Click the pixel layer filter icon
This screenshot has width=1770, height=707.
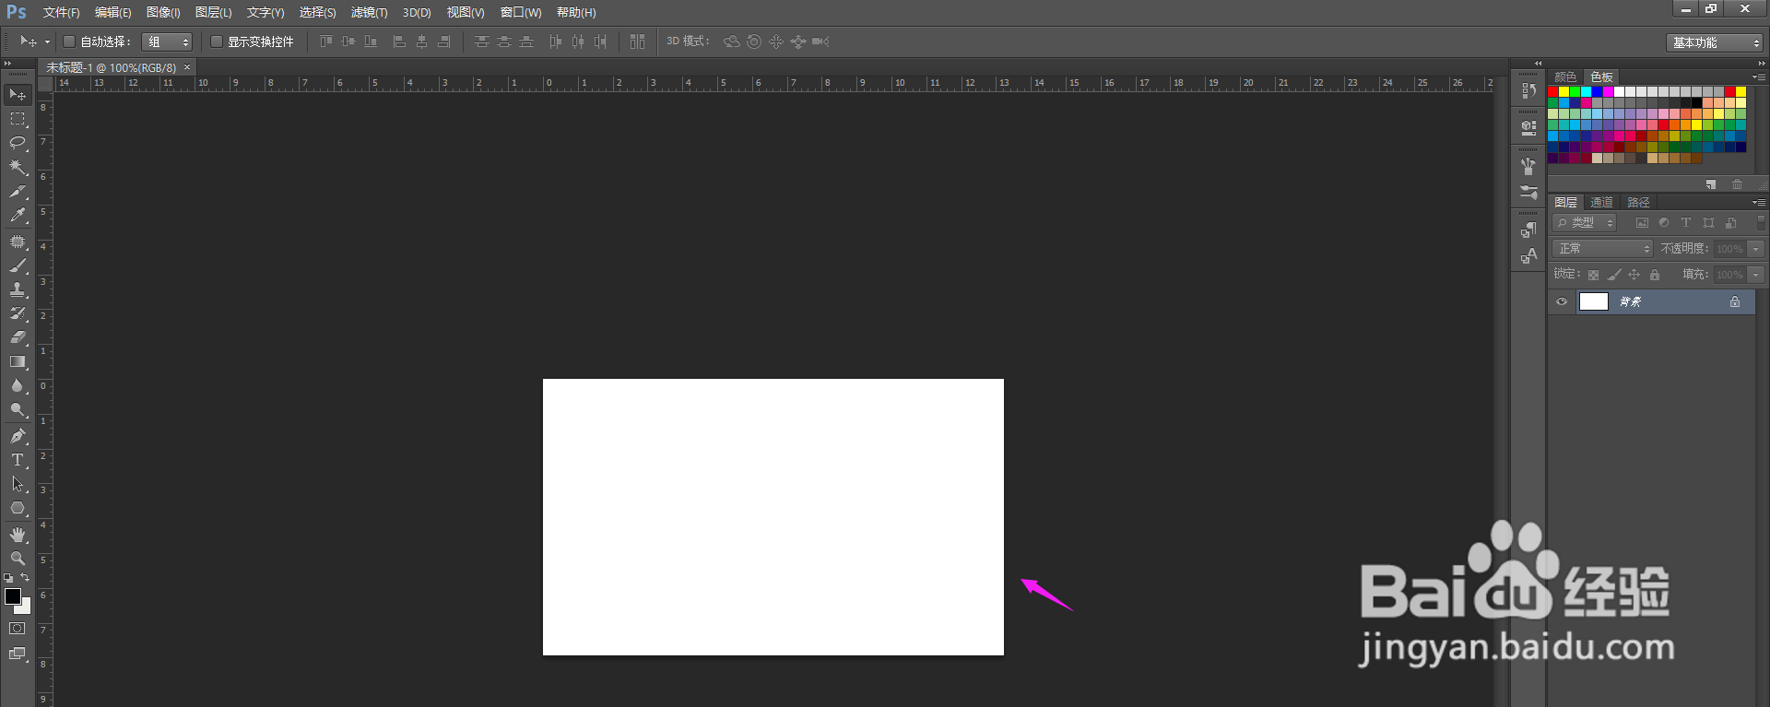coord(1642,223)
